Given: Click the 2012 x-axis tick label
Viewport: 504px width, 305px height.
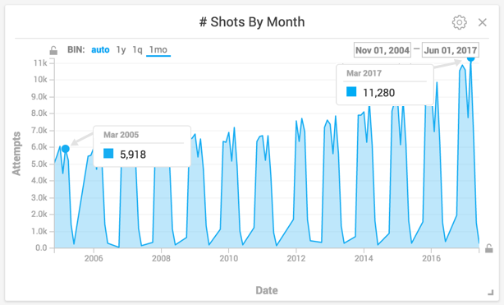Looking at the screenshot, I should [x=296, y=258].
